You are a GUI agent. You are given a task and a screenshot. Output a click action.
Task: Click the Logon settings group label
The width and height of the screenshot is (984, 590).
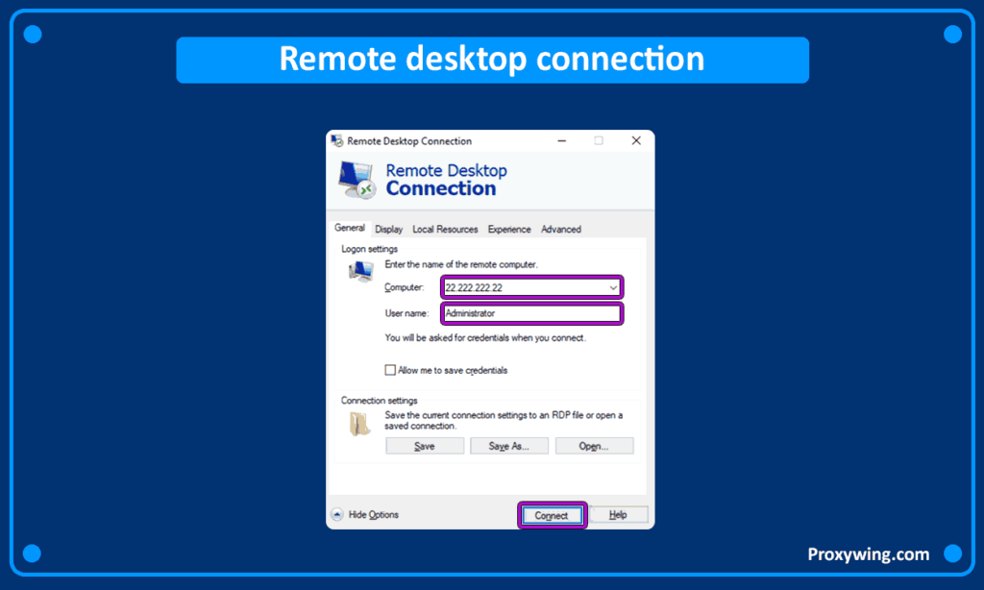point(369,249)
